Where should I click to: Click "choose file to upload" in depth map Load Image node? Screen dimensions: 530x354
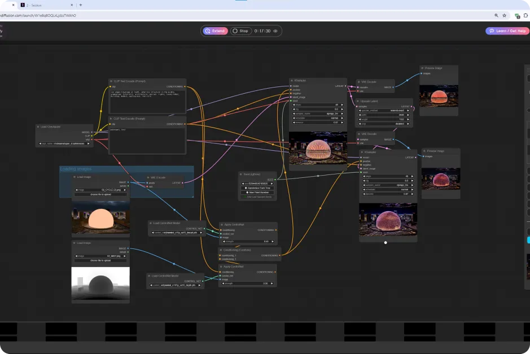tap(100, 260)
